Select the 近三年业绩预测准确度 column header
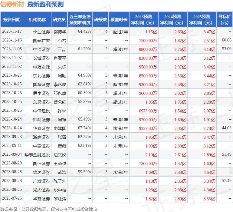Image resolution: width=233 pixels, height=212 pixels. (80, 19)
